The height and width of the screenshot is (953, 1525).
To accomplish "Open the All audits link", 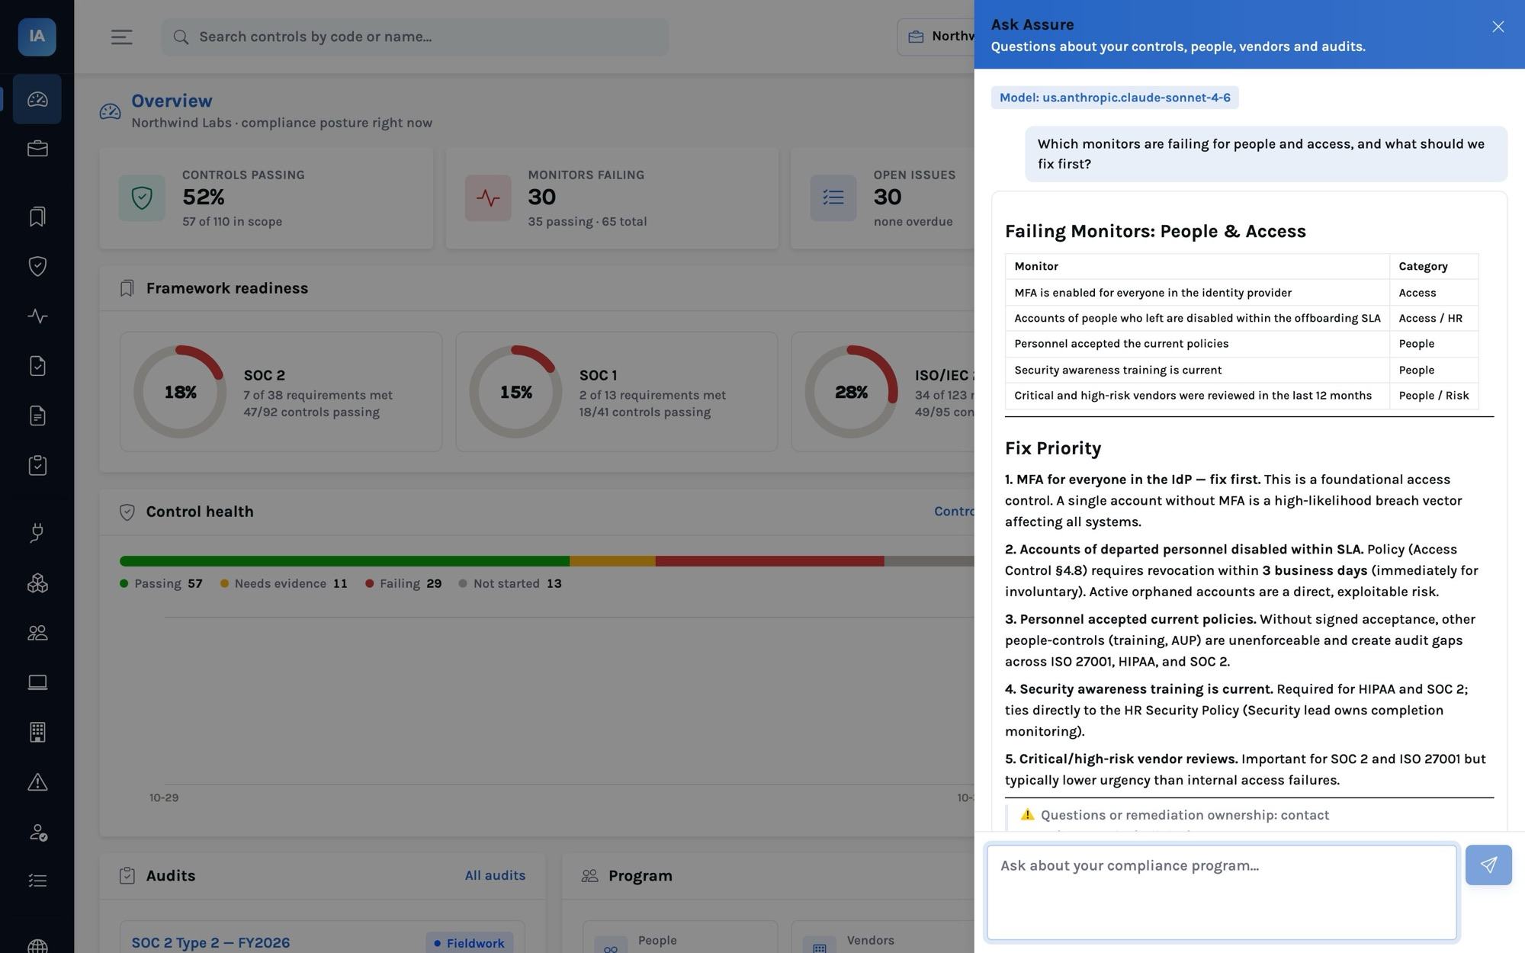I will click(495, 875).
